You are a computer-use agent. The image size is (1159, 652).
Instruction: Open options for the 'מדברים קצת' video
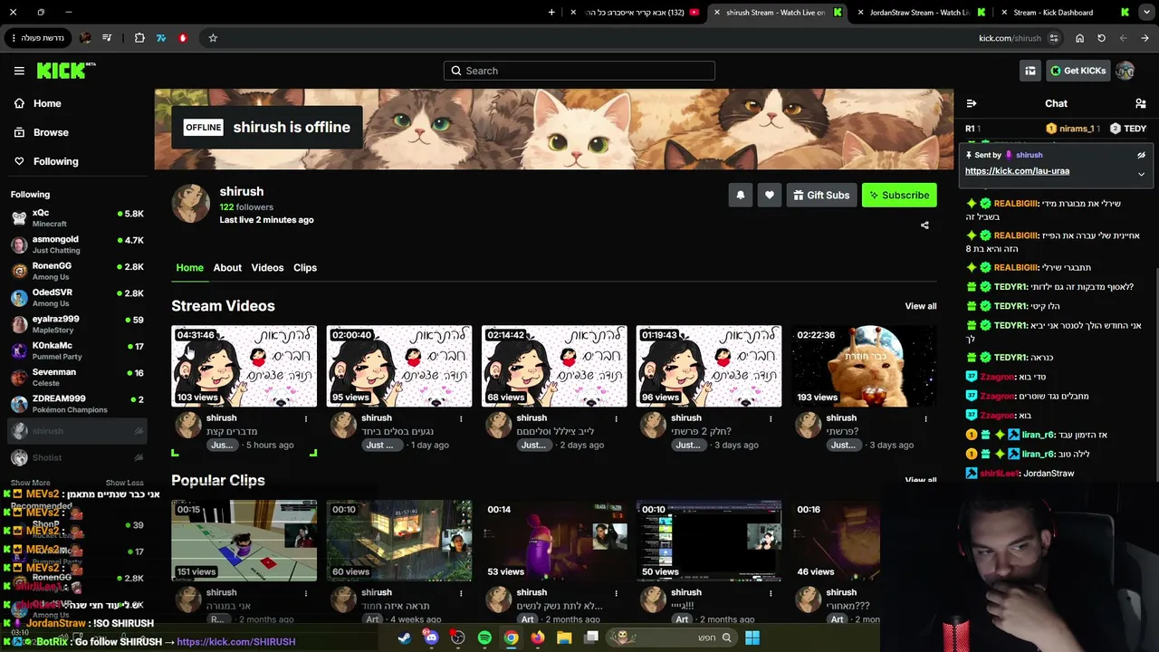306,418
